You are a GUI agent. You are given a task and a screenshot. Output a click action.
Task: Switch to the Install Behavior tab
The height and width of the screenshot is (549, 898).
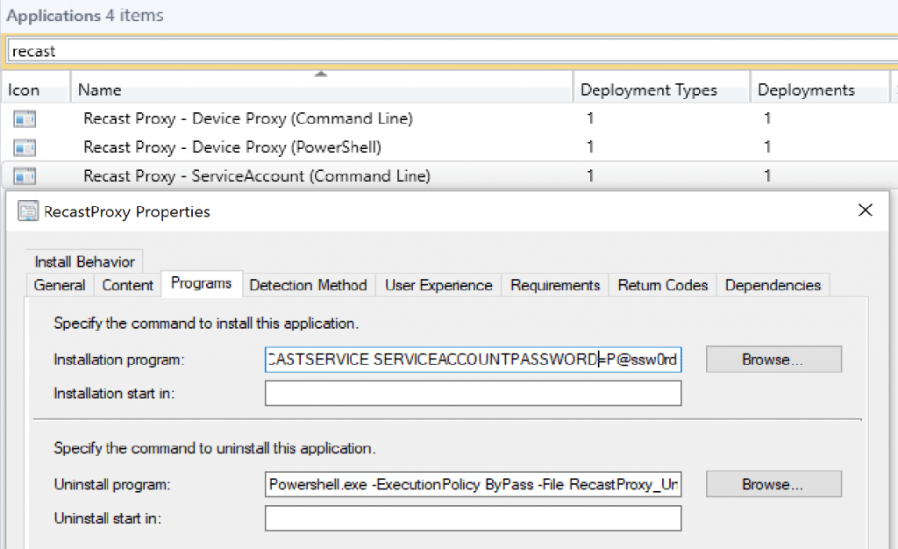tap(83, 260)
